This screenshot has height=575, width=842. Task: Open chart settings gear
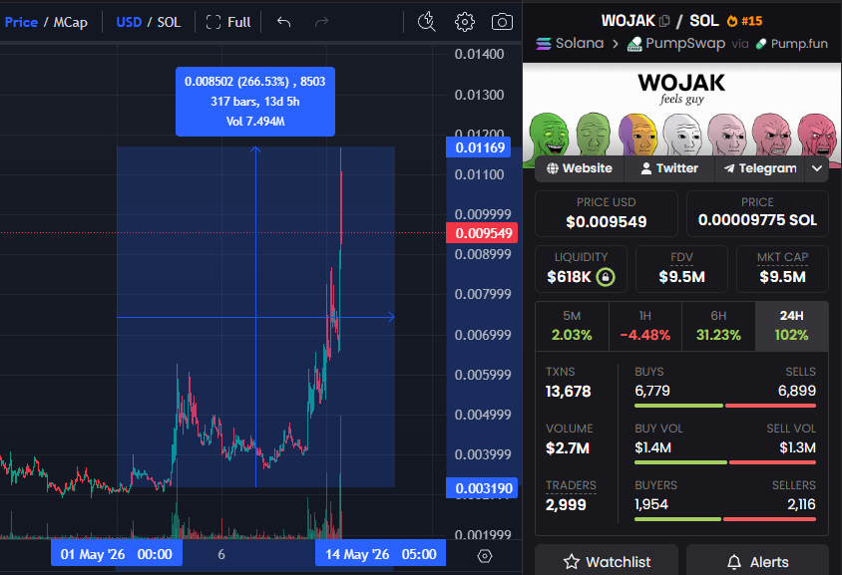(465, 22)
